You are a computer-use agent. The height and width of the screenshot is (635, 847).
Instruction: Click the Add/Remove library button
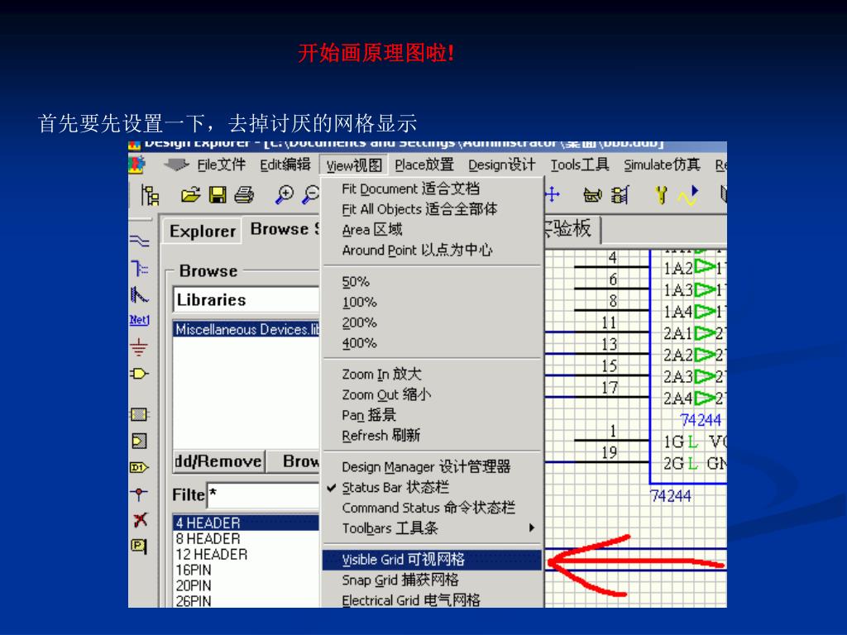coord(218,461)
